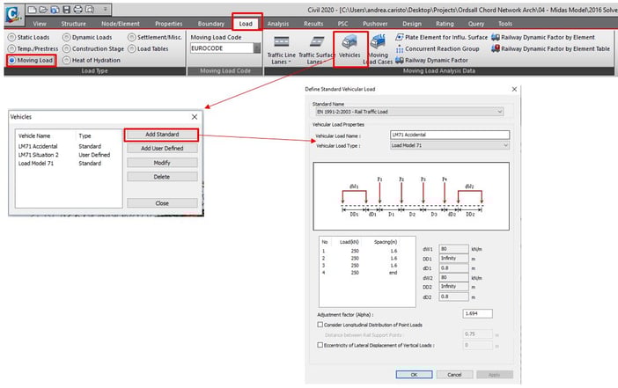Enable Consider Longitudinal Distribution of Point Loads
This screenshot has height=388, width=618.
click(320, 325)
